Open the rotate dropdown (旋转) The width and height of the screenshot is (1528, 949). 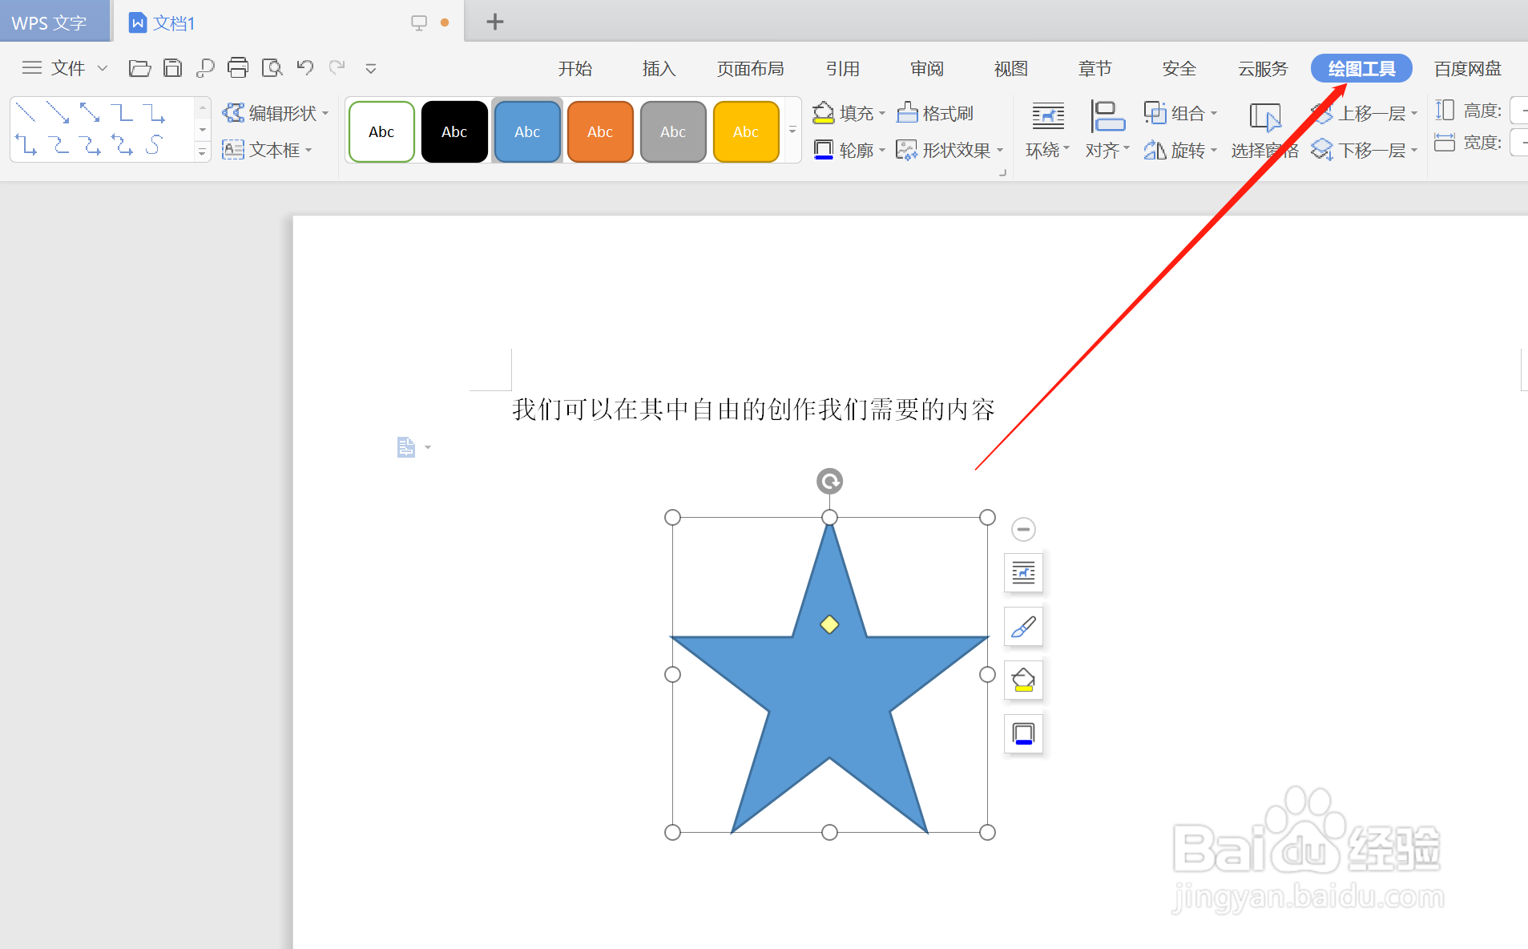(x=1179, y=150)
